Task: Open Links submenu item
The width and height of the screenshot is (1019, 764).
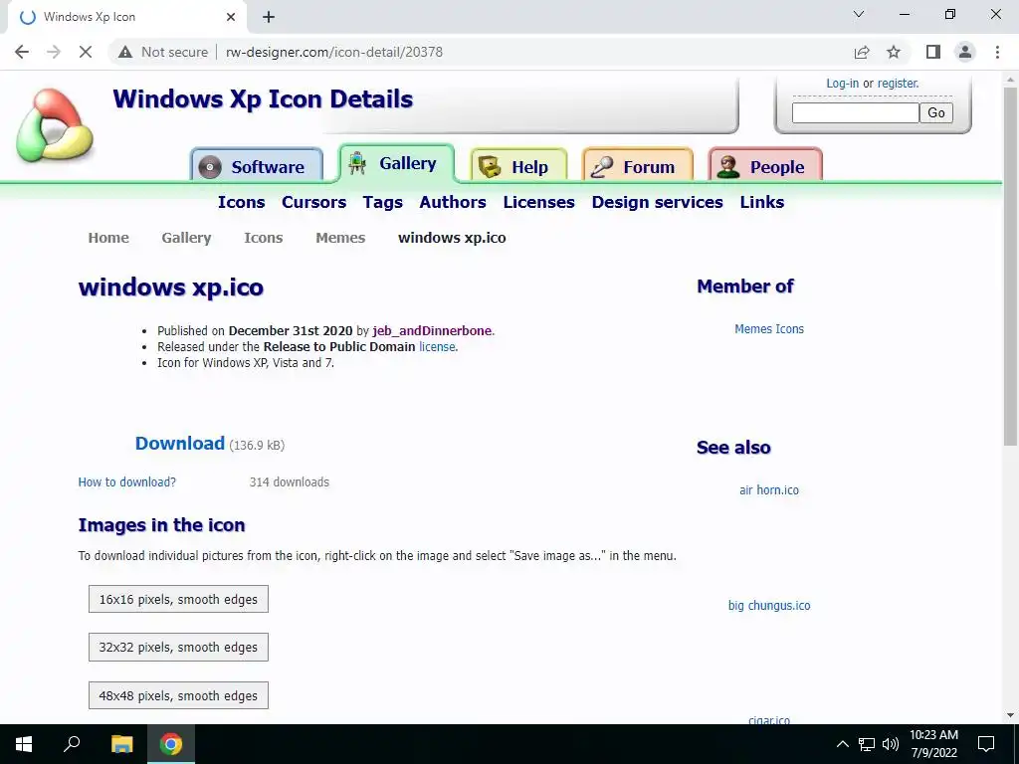Action: [x=761, y=202]
